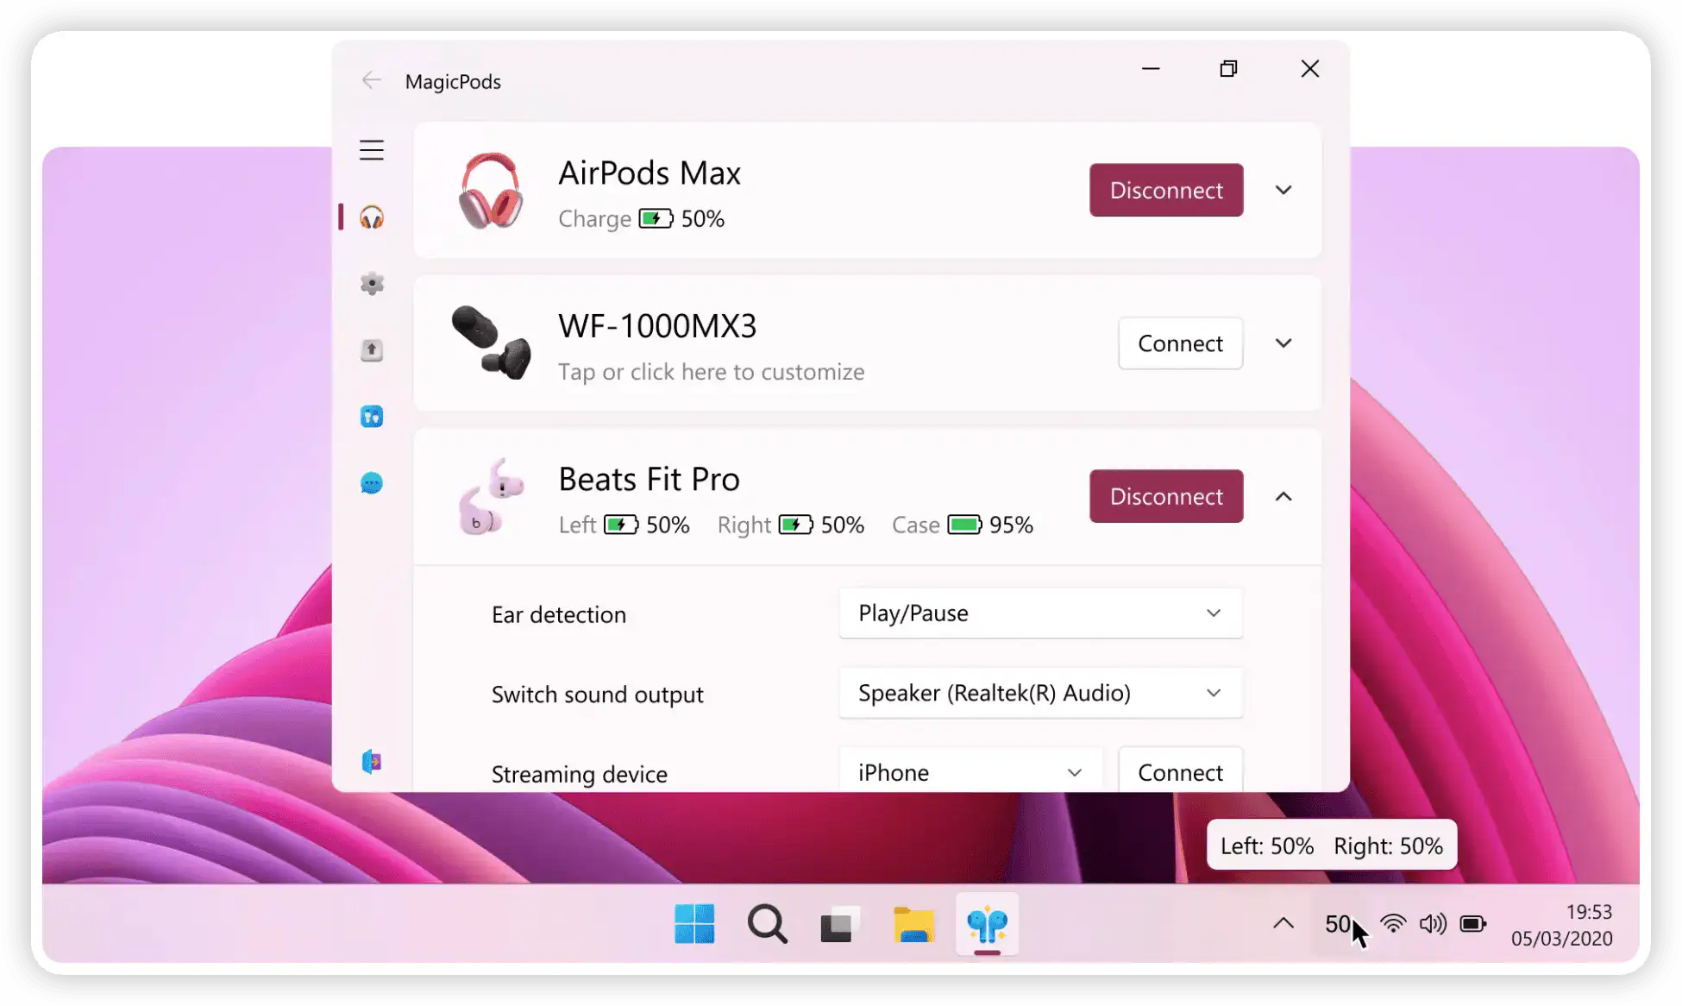Go back with the back arrow
The height and width of the screenshot is (1006, 1682).
point(372,81)
